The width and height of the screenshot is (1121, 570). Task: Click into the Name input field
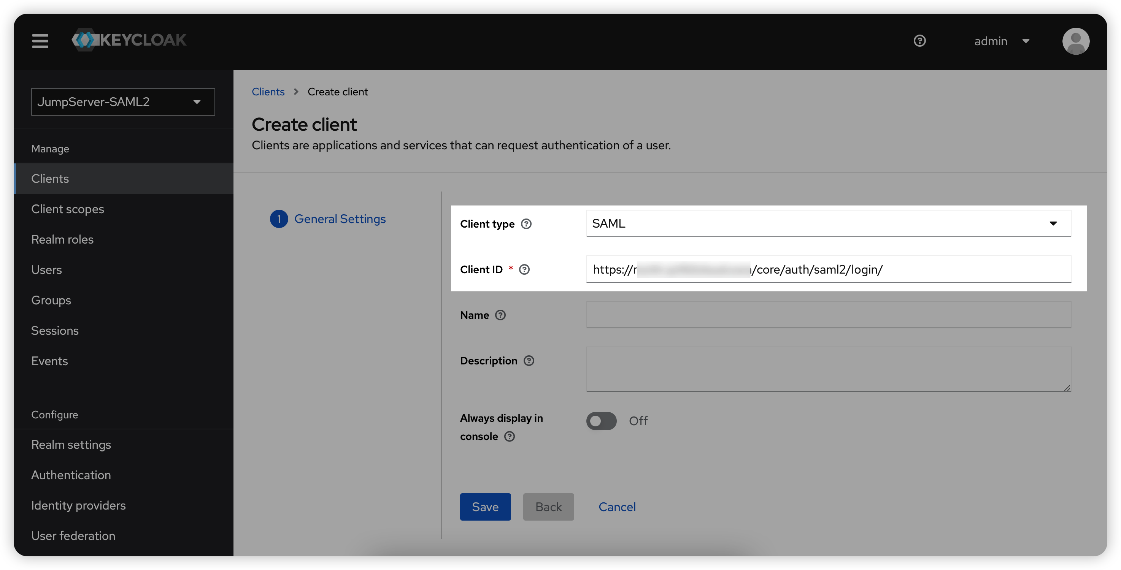pyautogui.click(x=828, y=315)
